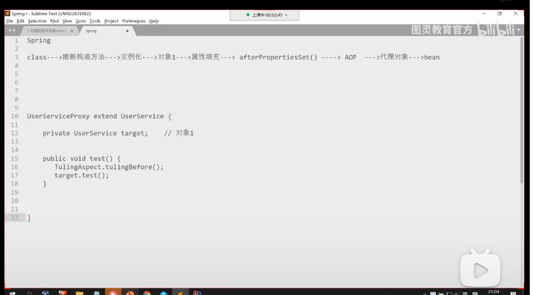This screenshot has height=295, width=533.
Task: Click "UserServiceProxy" on line 10
Action: (x=58, y=116)
